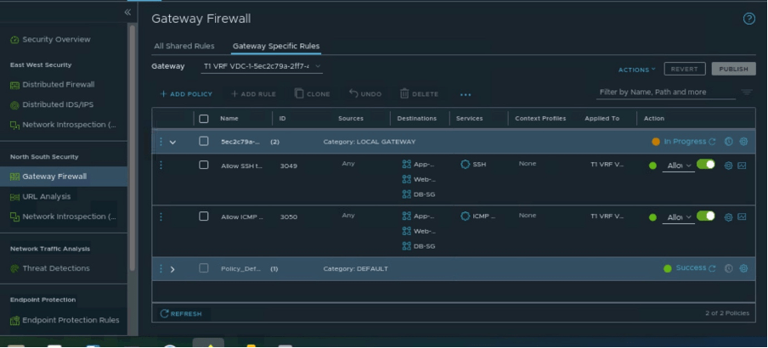Disable the Allow SSH rule toggle
The height and width of the screenshot is (348, 768).
click(705, 165)
